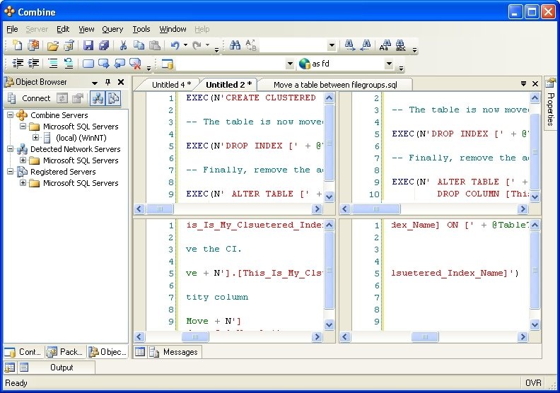Toggle the Object Browser pin icon
Image resolution: width=560 pixels, height=393 pixels.
click(107, 82)
